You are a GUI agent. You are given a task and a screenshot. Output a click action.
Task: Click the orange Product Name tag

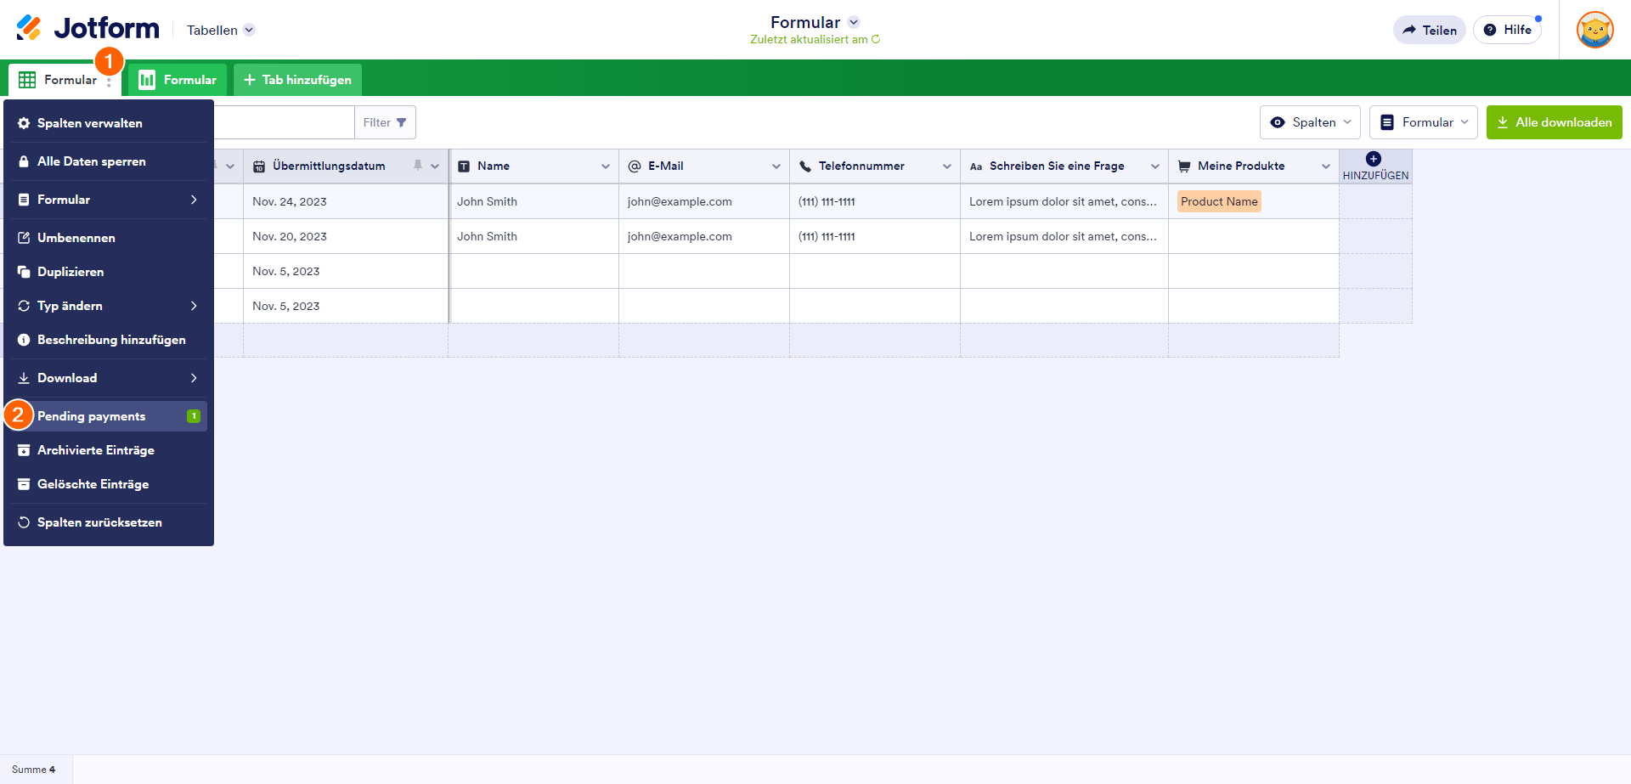coord(1218,201)
